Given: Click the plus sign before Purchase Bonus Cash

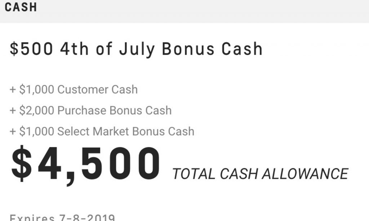Looking at the screenshot, I should click(x=13, y=111).
